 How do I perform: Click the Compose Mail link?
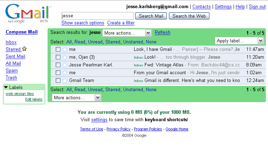click(x=22, y=32)
